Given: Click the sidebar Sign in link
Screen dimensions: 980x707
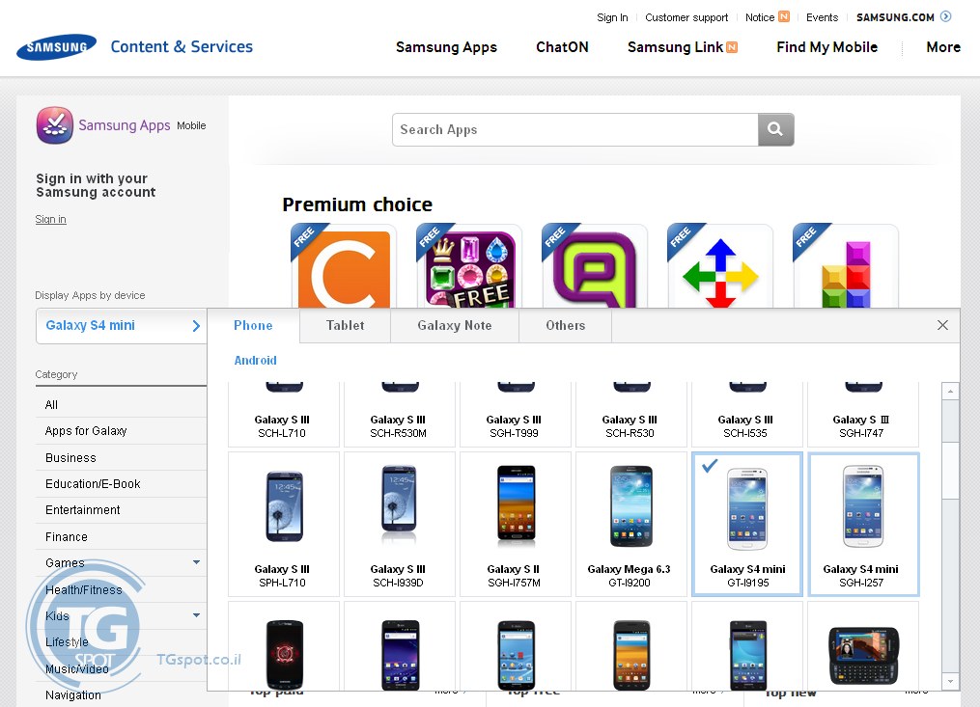Looking at the screenshot, I should pos(50,219).
